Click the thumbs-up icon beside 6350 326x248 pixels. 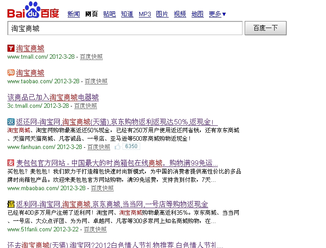coord(118,146)
